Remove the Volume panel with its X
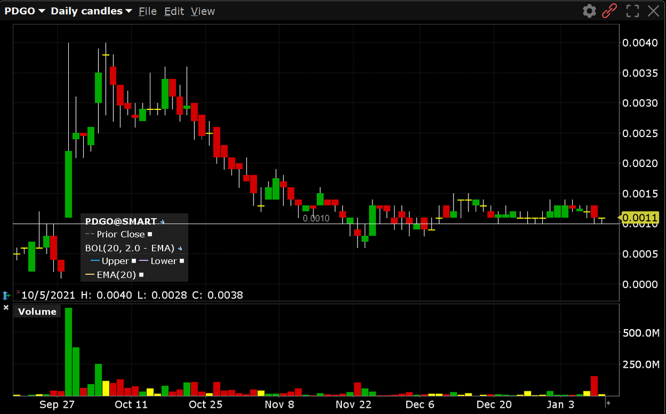 click(x=6, y=307)
